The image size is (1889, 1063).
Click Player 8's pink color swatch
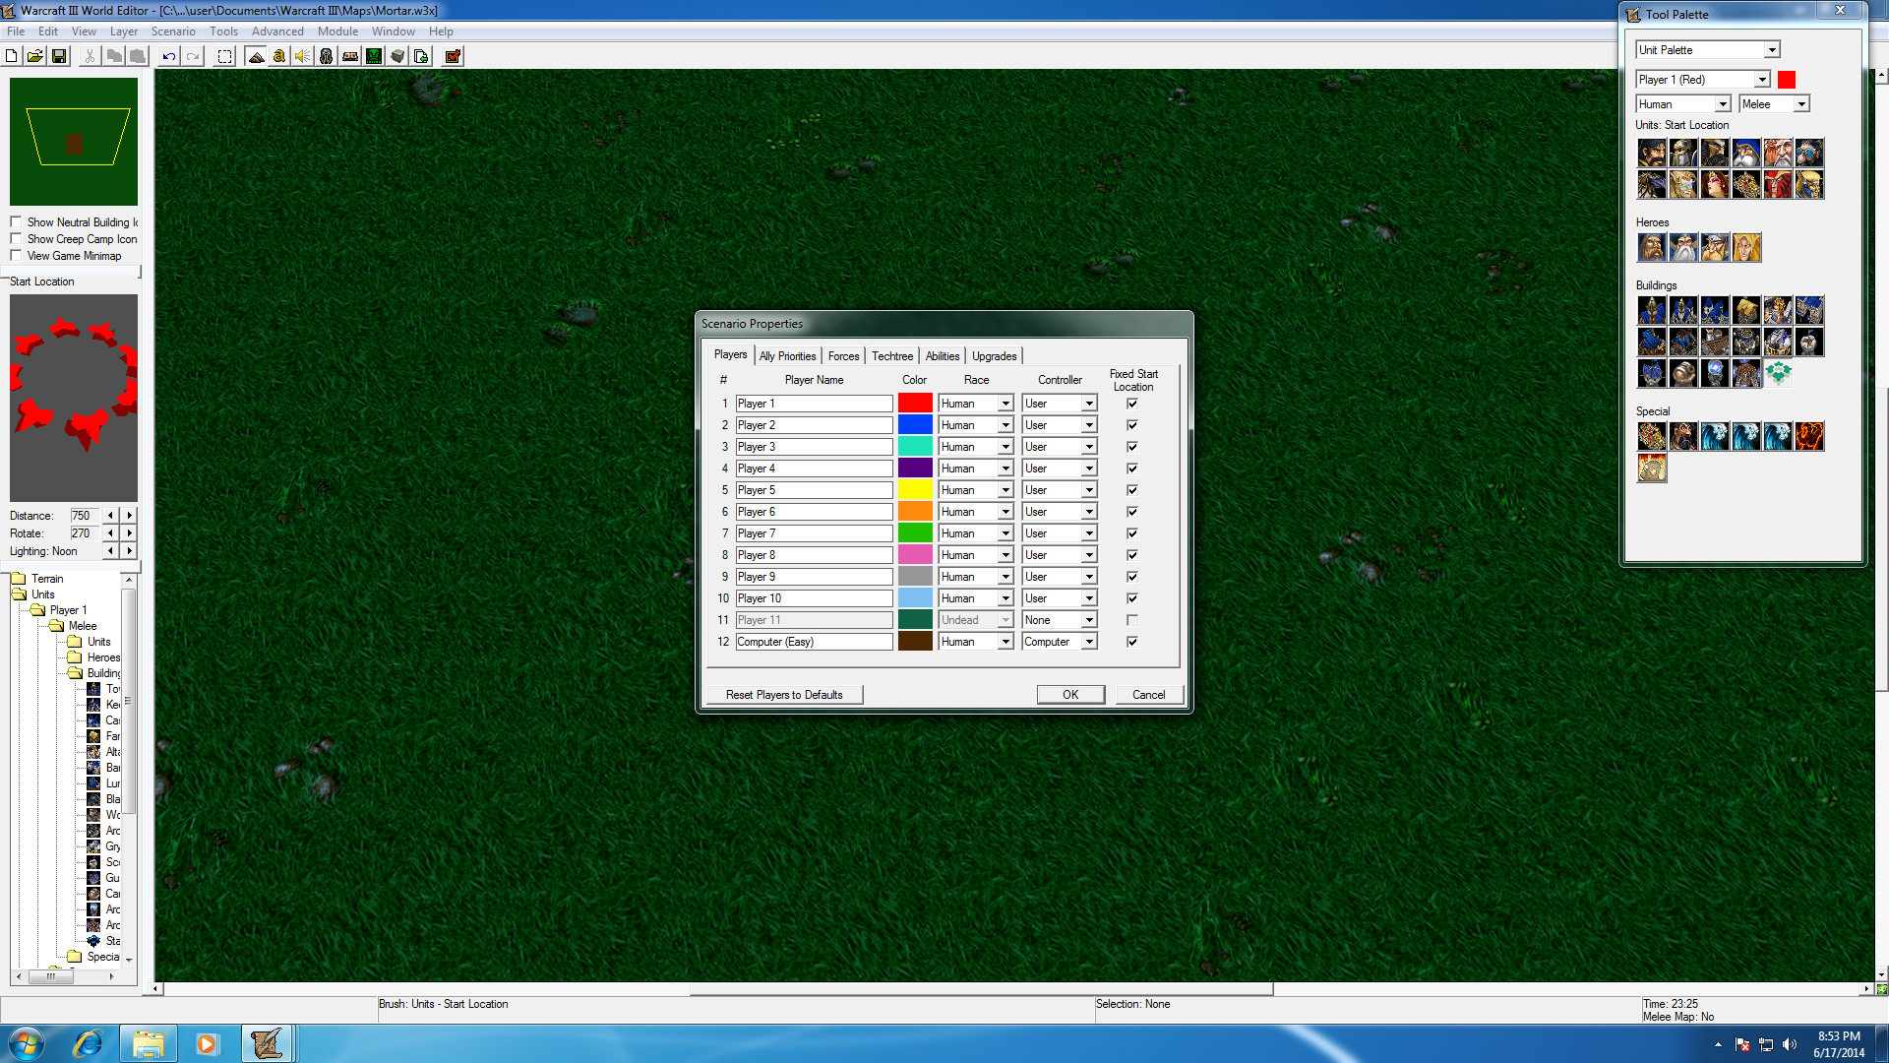coord(915,555)
